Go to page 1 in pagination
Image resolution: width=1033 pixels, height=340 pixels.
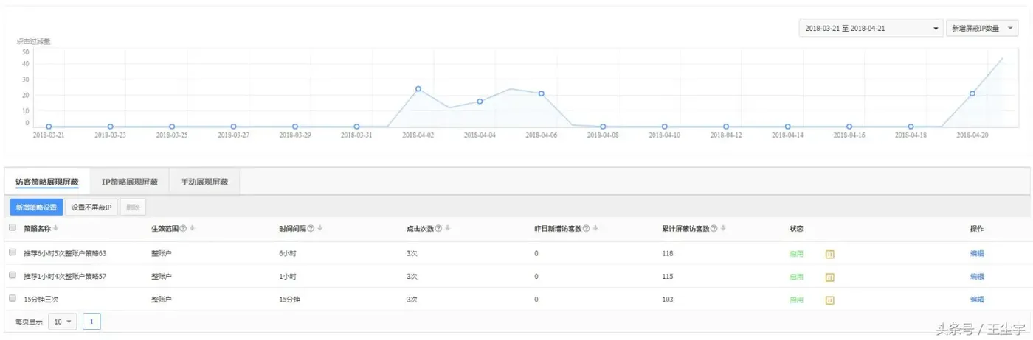click(91, 322)
